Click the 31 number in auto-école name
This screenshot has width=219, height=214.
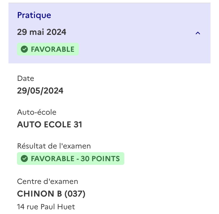click(x=78, y=124)
